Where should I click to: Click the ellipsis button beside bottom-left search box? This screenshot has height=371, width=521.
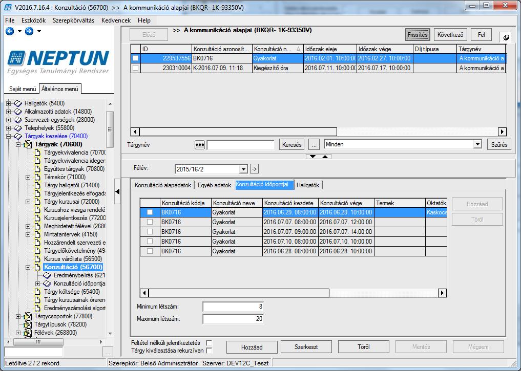click(x=108, y=352)
